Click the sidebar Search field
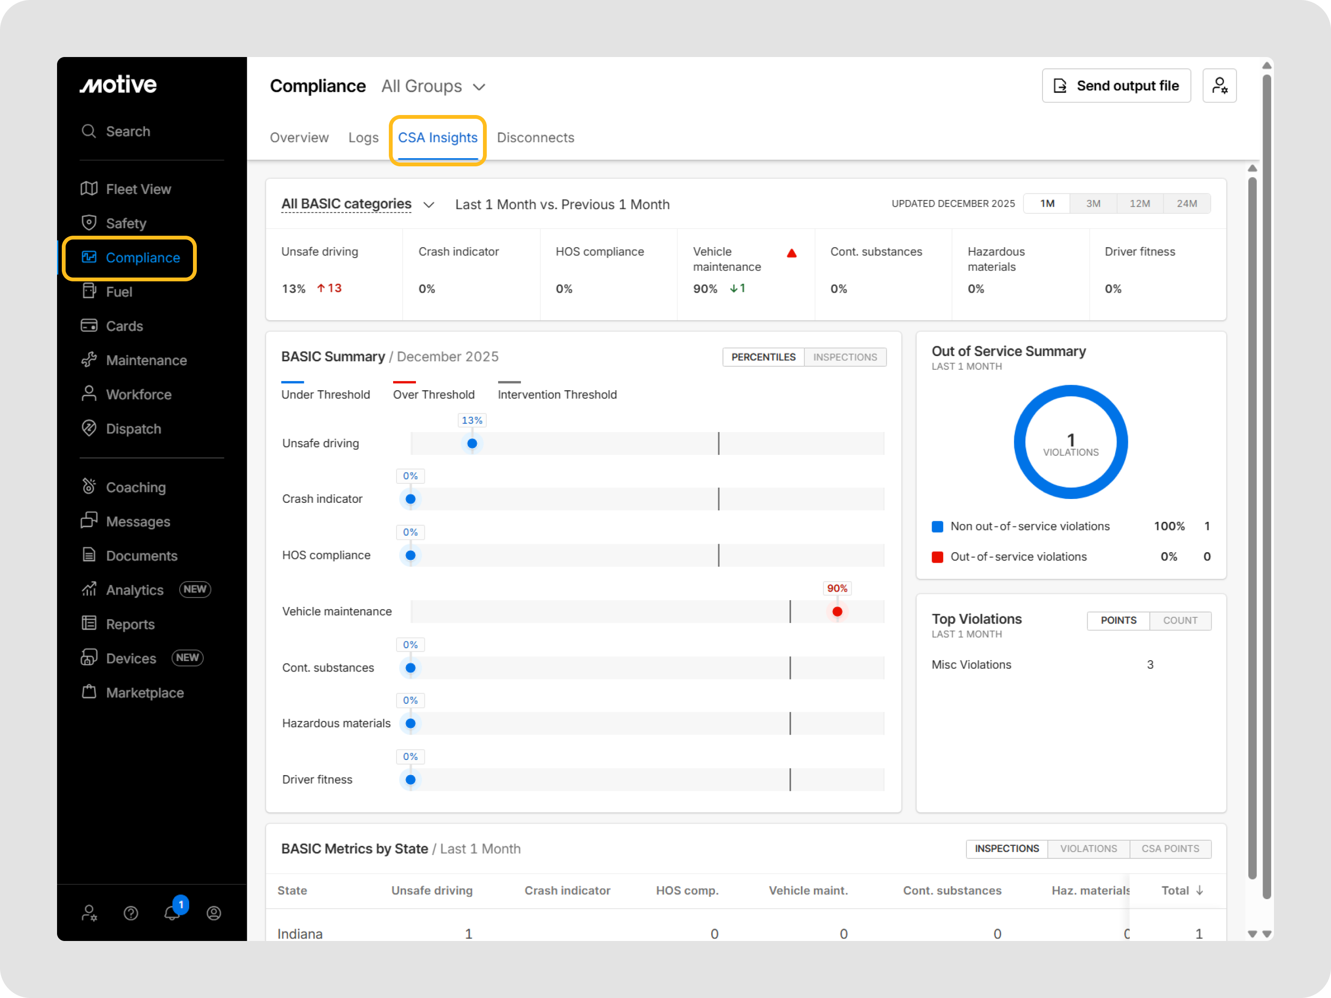1331x998 pixels. pyautogui.click(x=128, y=131)
